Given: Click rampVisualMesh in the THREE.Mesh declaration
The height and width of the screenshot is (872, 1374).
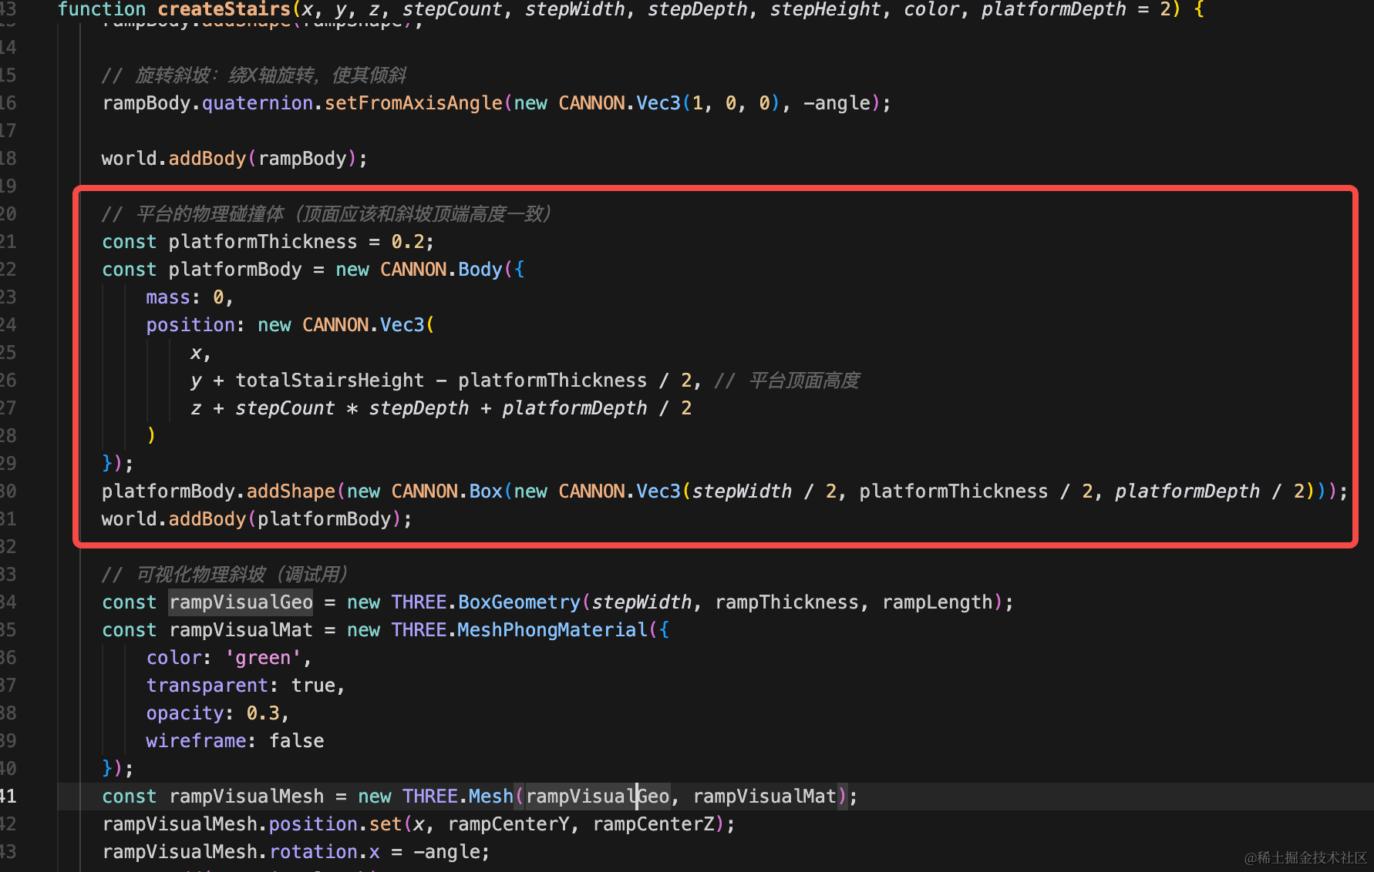Looking at the screenshot, I should [x=247, y=797].
